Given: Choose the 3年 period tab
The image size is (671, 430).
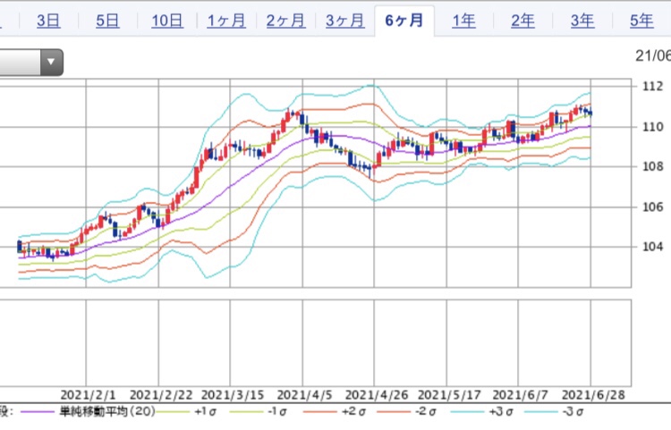Looking at the screenshot, I should click(582, 21).
